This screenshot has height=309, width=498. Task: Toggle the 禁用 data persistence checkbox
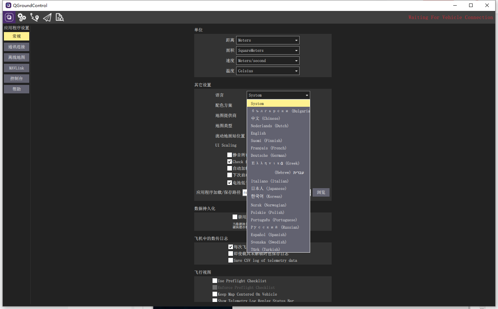coord(235,217)
